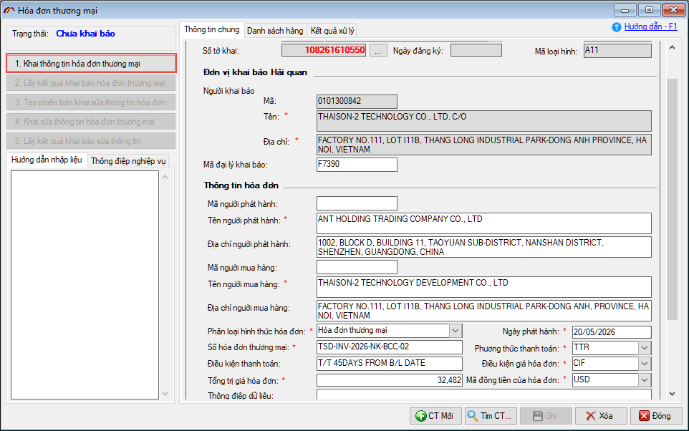Expand the Phân loại hình thức hóa đơn dropdown

pos(456,330)
